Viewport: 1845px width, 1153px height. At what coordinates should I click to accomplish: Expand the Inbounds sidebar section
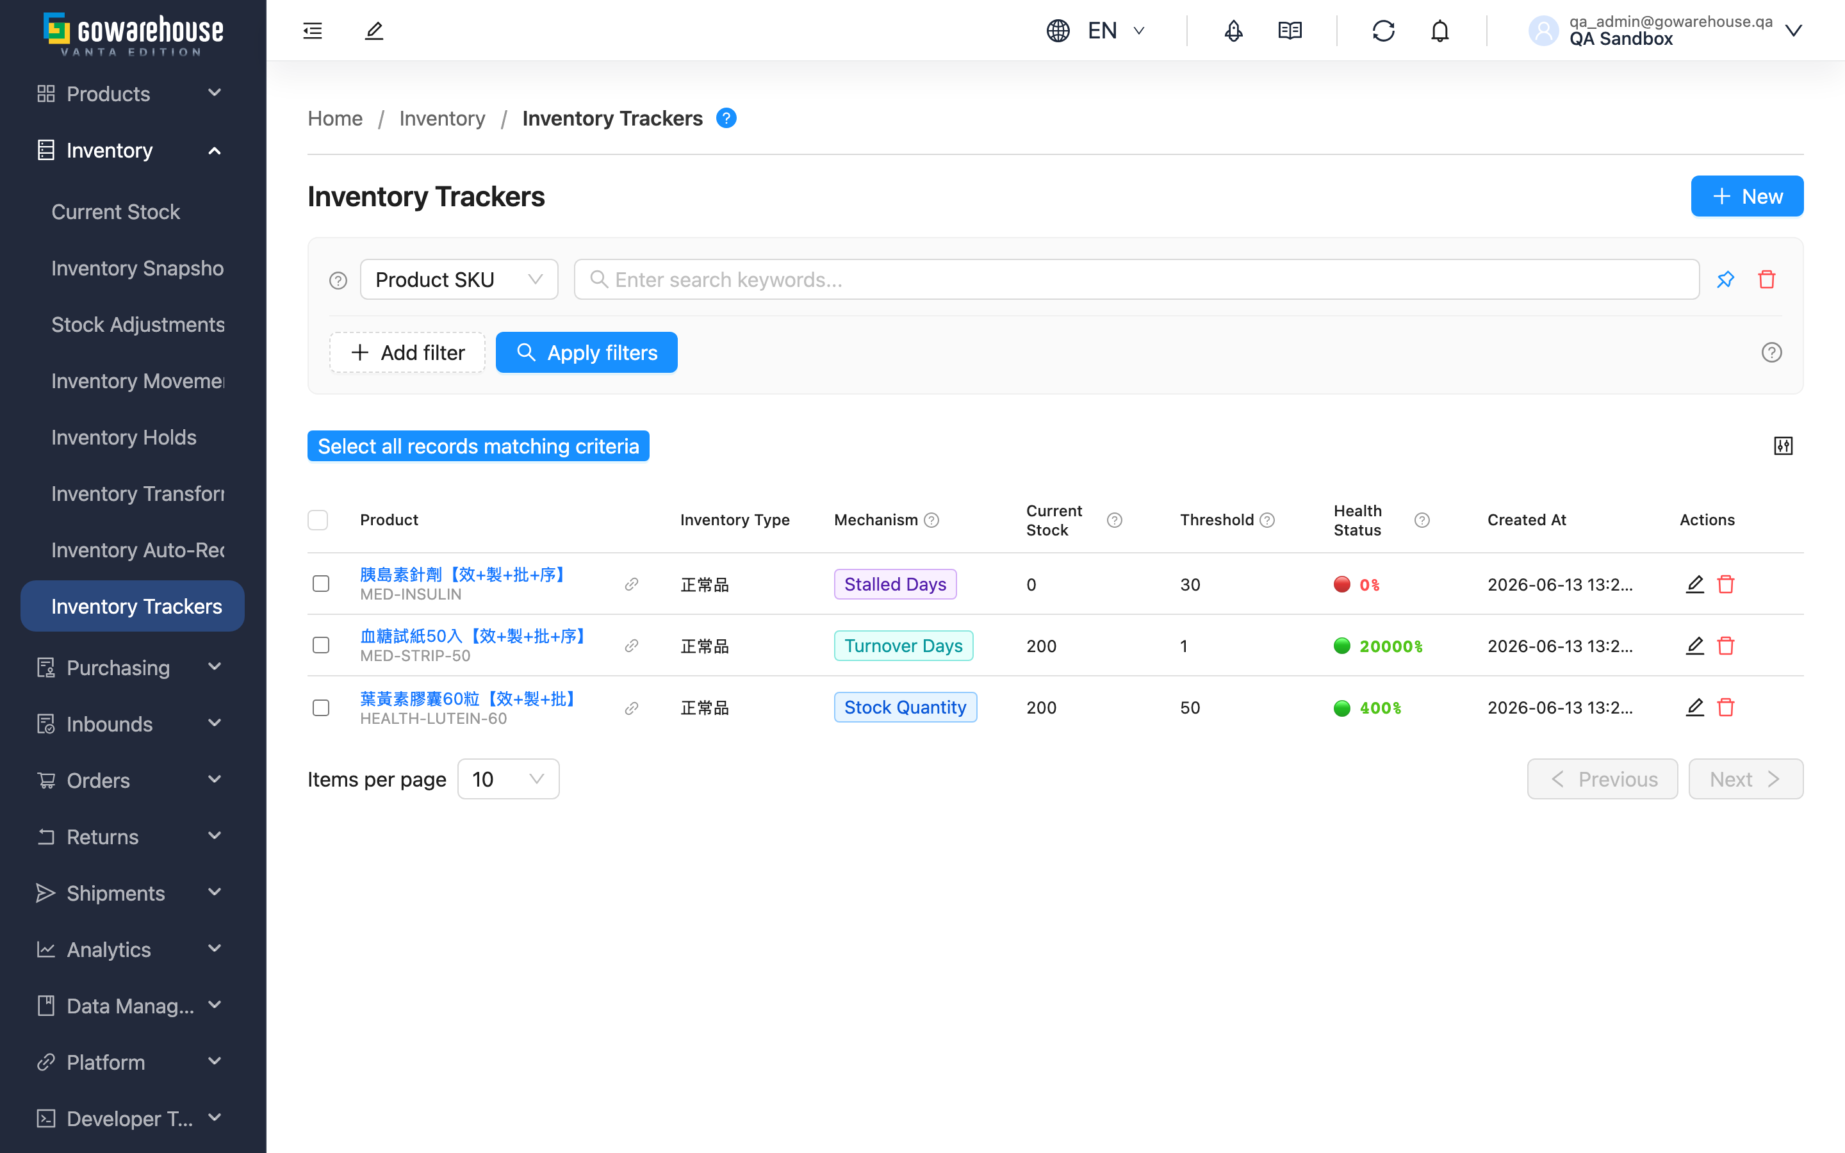pyautogui.click(x=133, y=724)
